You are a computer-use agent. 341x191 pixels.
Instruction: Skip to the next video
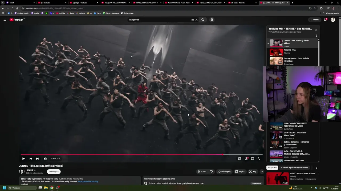tap(37, 159)
